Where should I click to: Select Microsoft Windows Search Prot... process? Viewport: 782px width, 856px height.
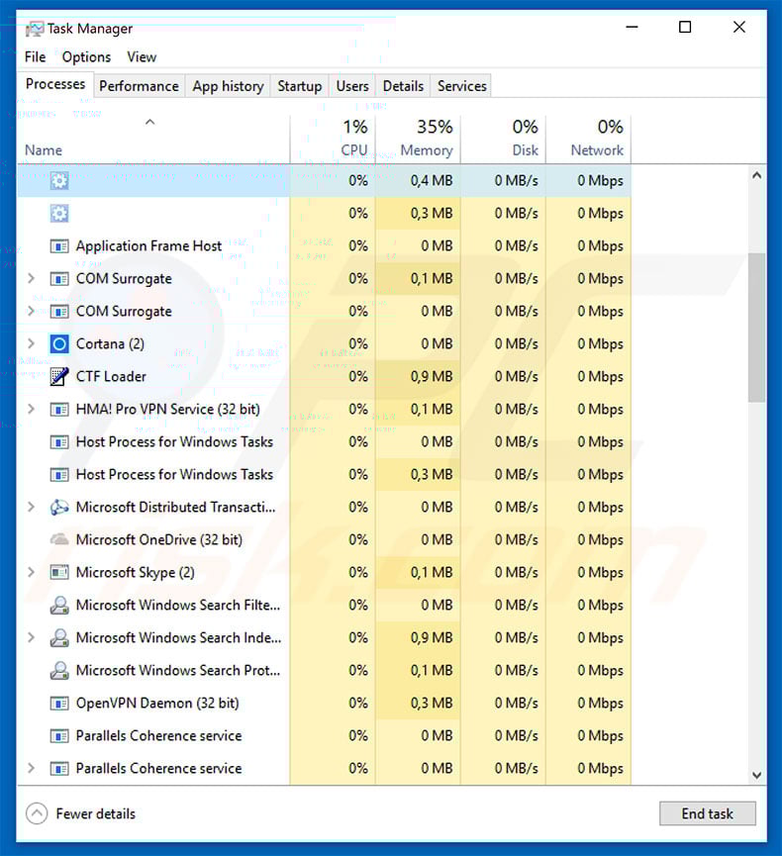tap(325, 670)
